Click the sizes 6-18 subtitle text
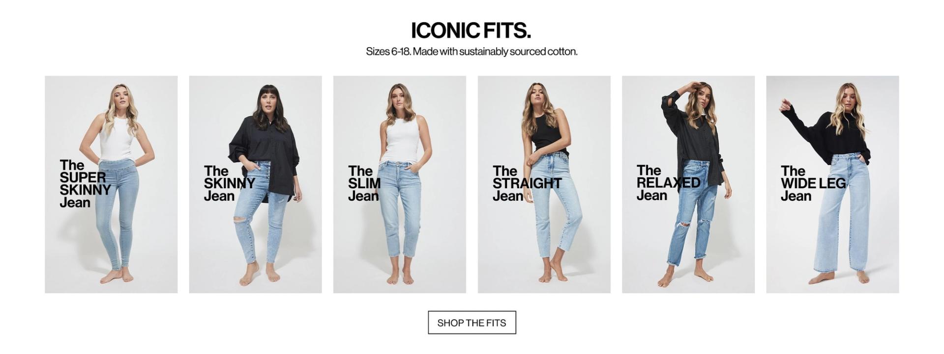Viewport: 944px width, 354px height. click(472, 51)
